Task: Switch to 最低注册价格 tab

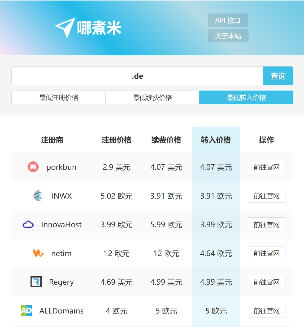Action: click(58, 97)
